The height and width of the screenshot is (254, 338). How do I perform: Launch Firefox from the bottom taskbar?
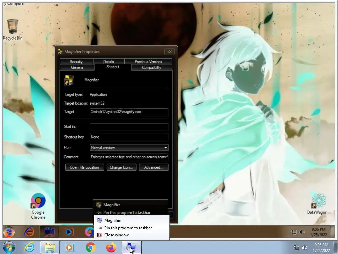click(111, 247)
